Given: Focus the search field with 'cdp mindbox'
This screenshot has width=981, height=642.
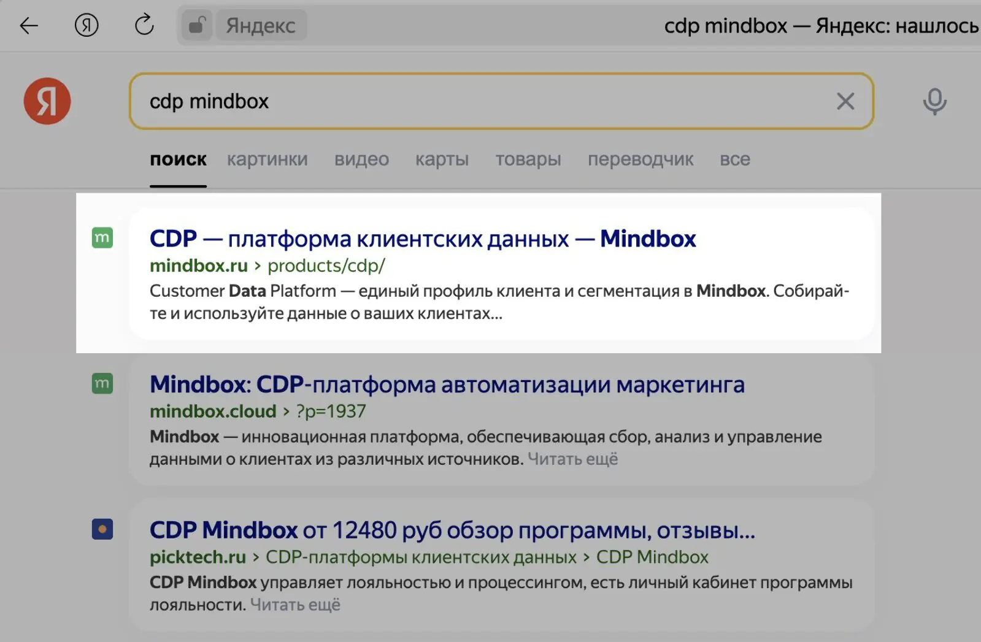Looking at the screenshot, I should click(501, 101).
